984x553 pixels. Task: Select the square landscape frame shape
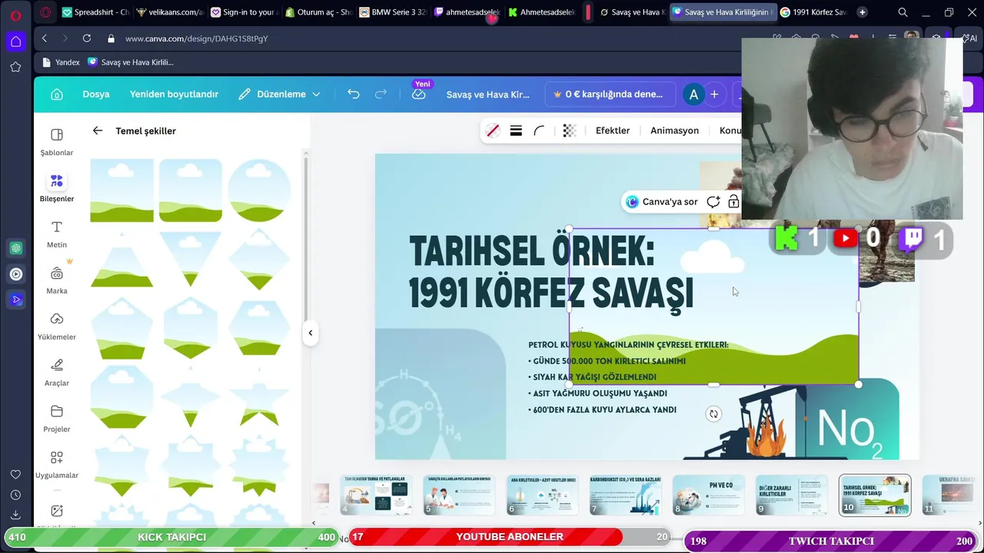(x=121, y=190)
